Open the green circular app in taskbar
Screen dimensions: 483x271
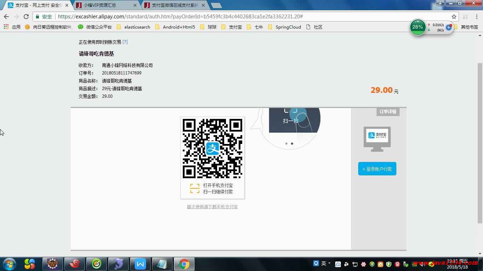[97, 264]
